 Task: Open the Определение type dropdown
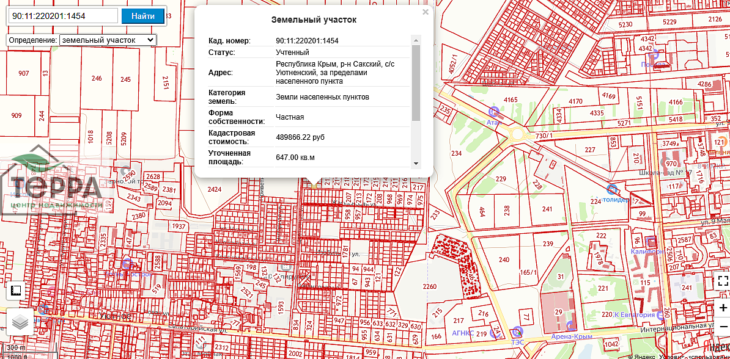tap(108, 40)
